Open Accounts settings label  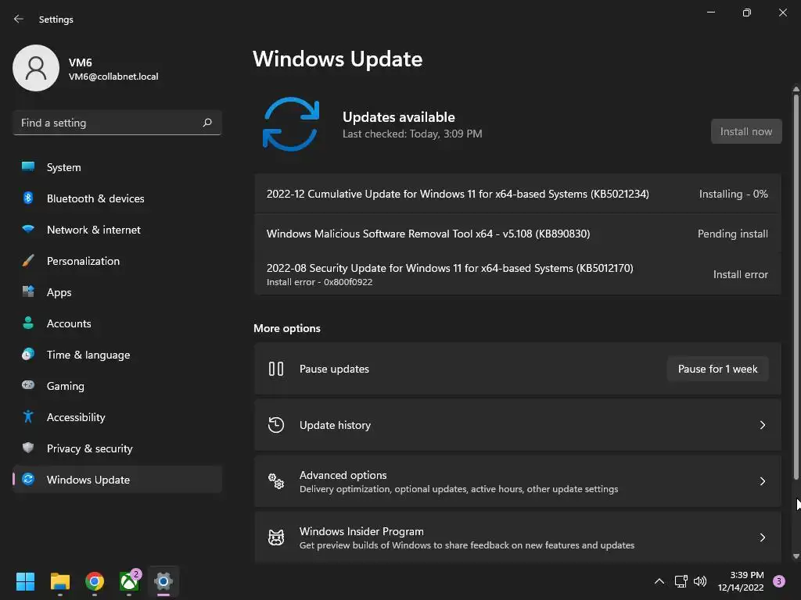tap(69, 323)
